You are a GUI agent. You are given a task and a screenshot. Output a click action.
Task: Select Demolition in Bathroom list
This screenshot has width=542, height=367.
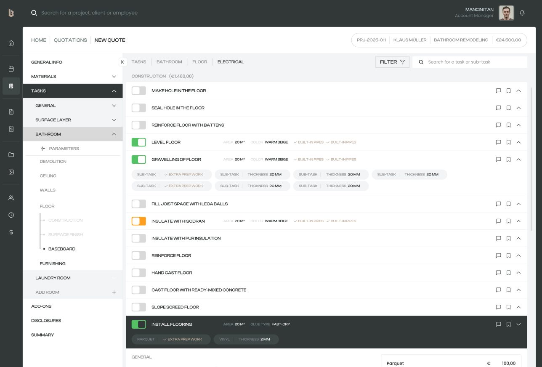(x=53, y=162)
